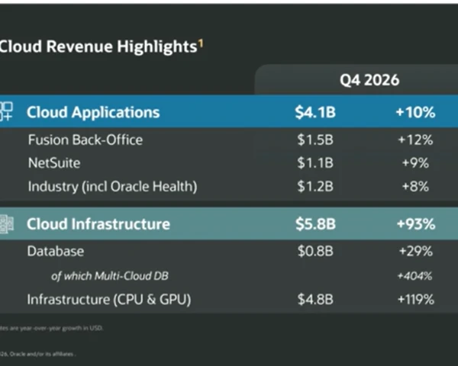Click the '+29%' Database growth figure

(416, 251)
